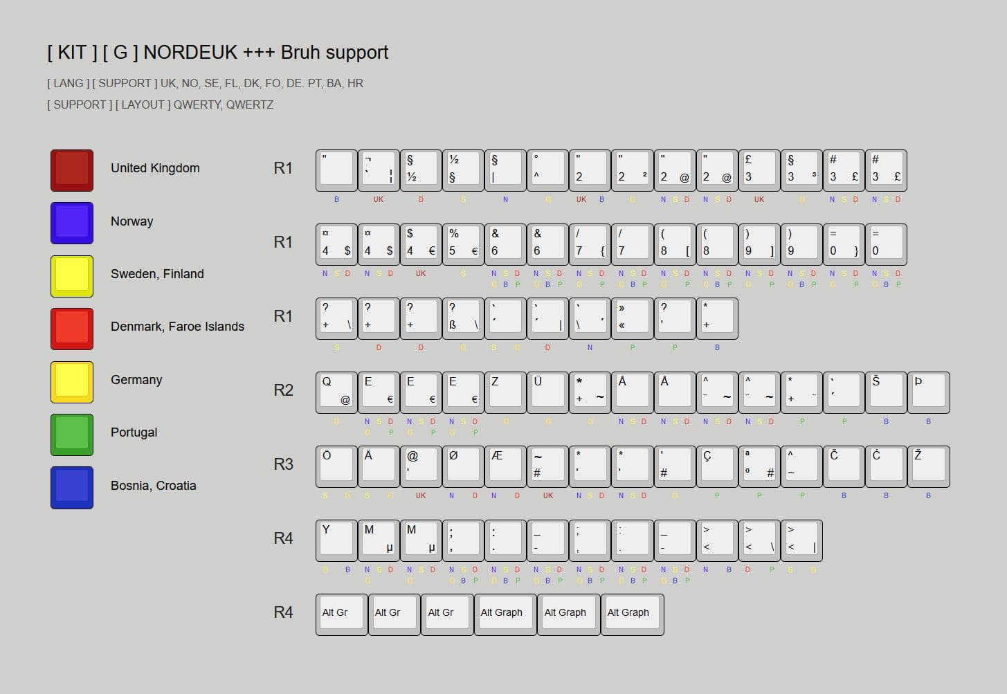Click the Å keycap in R2
Viewport: 1007px width, 694px height.
632,391
